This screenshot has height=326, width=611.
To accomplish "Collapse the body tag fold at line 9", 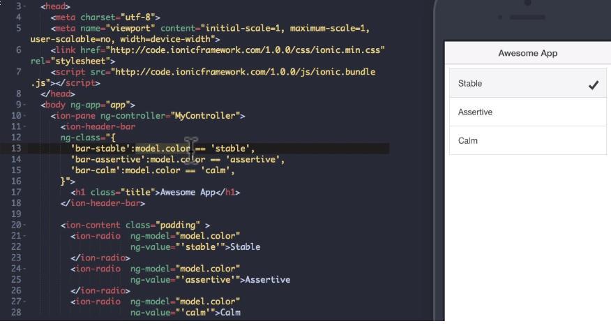I will click(x=25, y=105).
